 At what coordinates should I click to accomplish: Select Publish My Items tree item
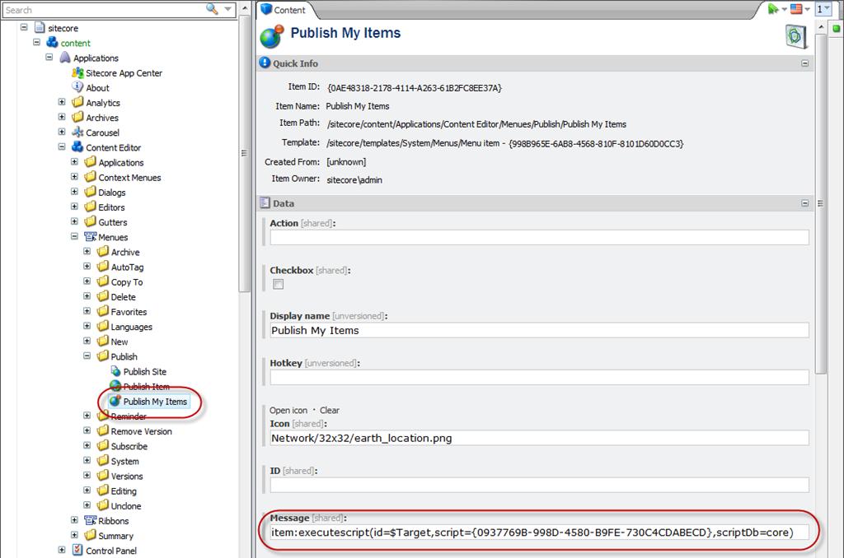[155, 402]
